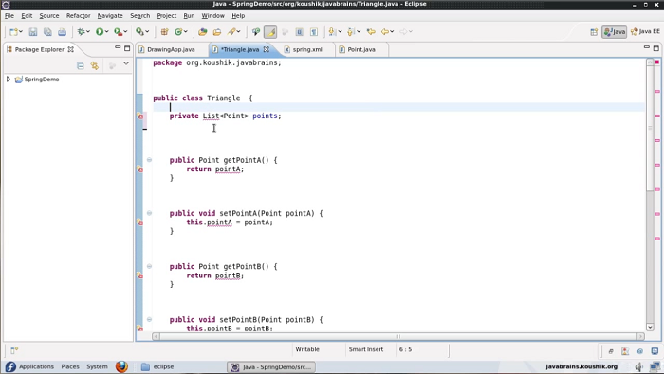Screen dimensions: 664x374
Task: Collapse the getPointA method fold
Action: (149, 160)
